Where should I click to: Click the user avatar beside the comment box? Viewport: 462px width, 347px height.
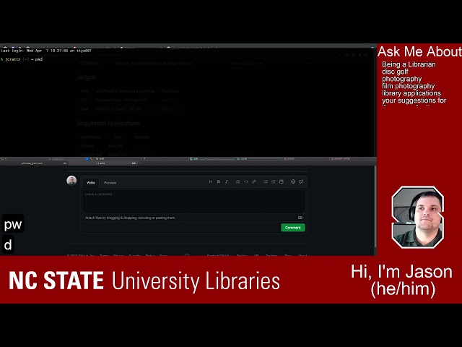tap(71, 181)
